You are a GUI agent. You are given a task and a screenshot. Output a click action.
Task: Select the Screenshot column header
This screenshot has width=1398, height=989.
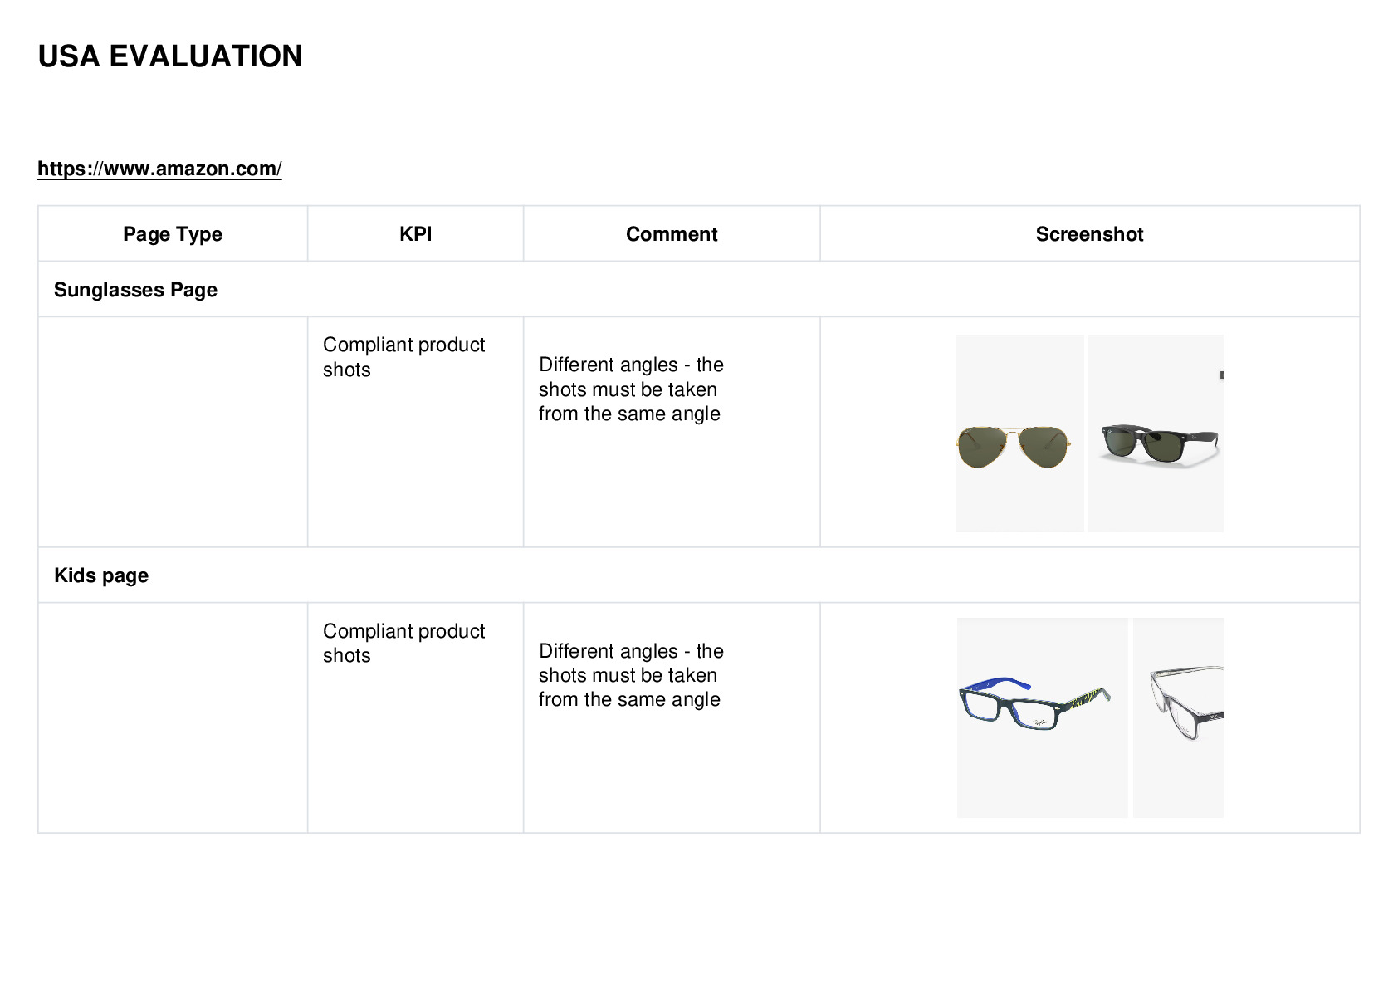[1089, 234]
